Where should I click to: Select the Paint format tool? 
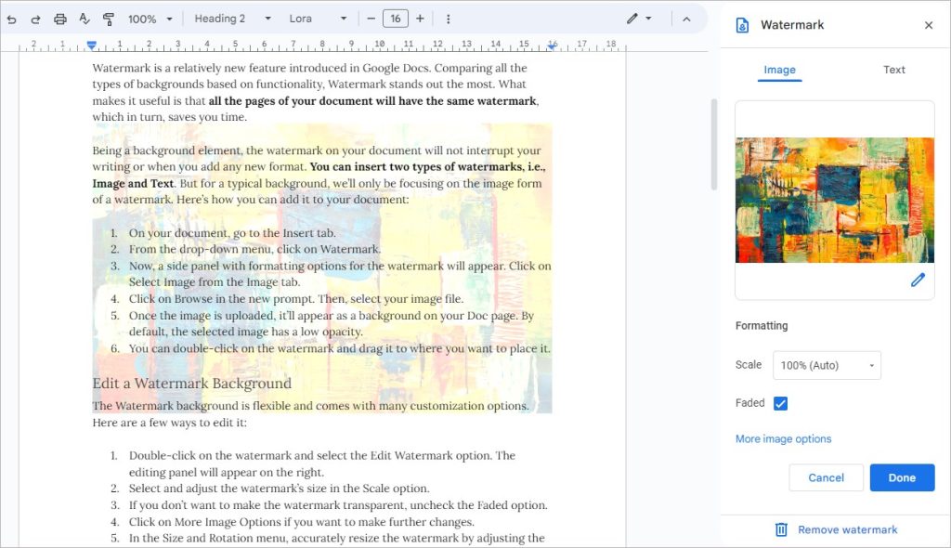pos(110,18)
